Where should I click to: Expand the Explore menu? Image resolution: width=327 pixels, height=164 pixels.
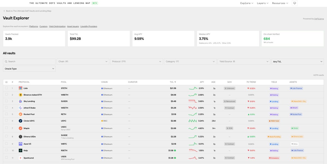(247, 3)
